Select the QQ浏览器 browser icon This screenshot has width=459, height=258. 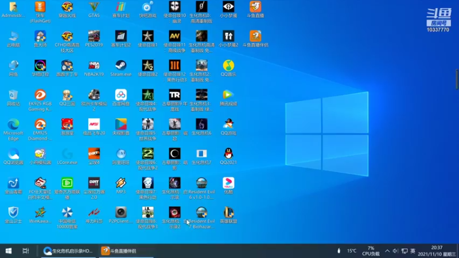[13, 156]
